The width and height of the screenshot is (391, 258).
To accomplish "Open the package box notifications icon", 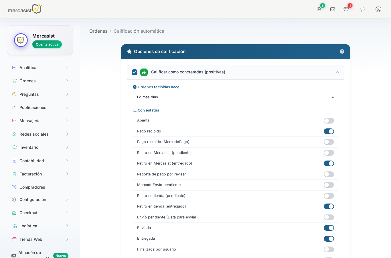I will [346, 9].
